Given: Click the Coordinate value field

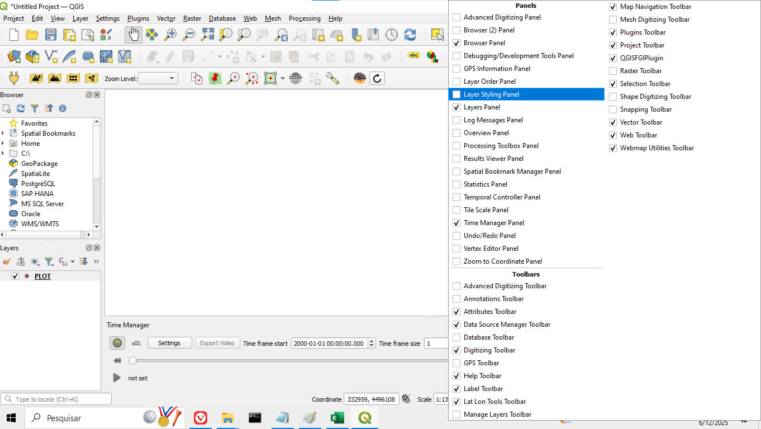Looking at the screenshot, I should (371, 399).
